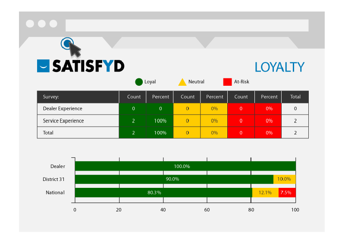Viewport: 345px width, 243px height.
Task: Click the National 12.1% yellow segment
Action: [x=265, y=193]
